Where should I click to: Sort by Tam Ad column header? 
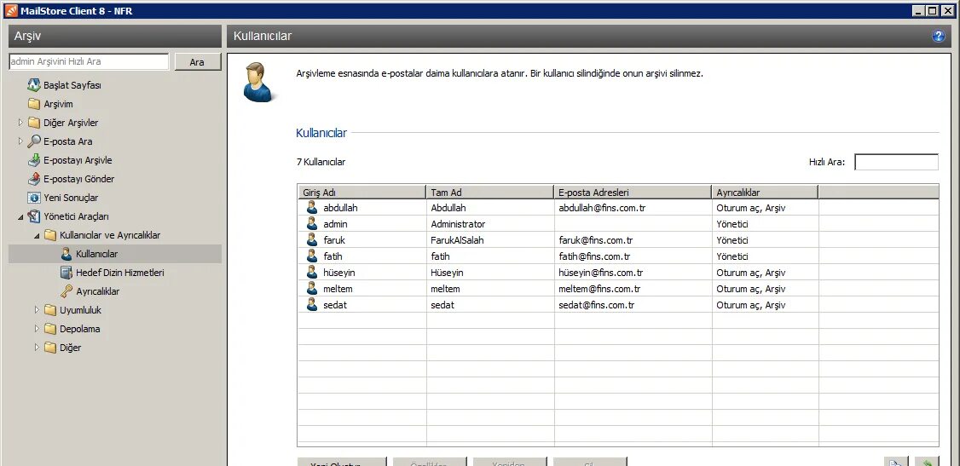click(489, 192)
